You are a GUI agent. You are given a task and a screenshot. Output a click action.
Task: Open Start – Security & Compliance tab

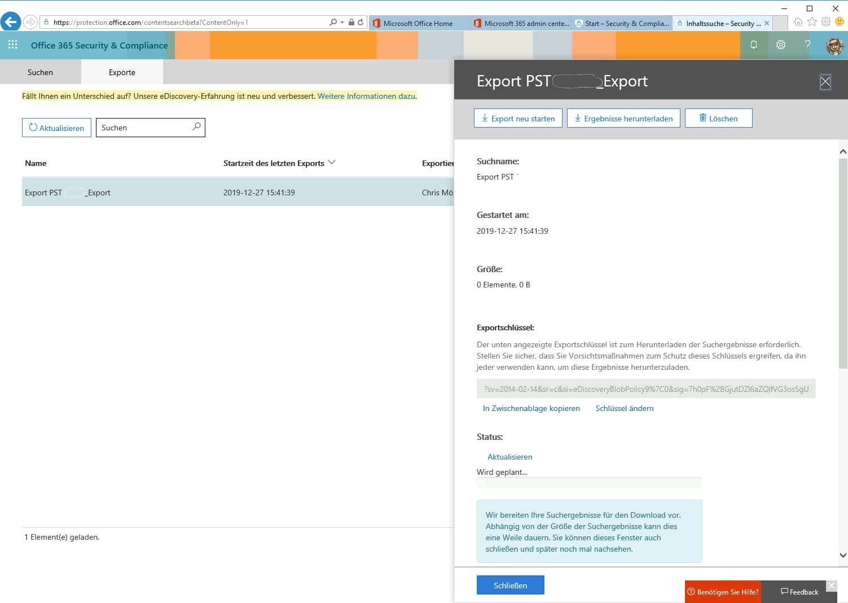point(622,23)
